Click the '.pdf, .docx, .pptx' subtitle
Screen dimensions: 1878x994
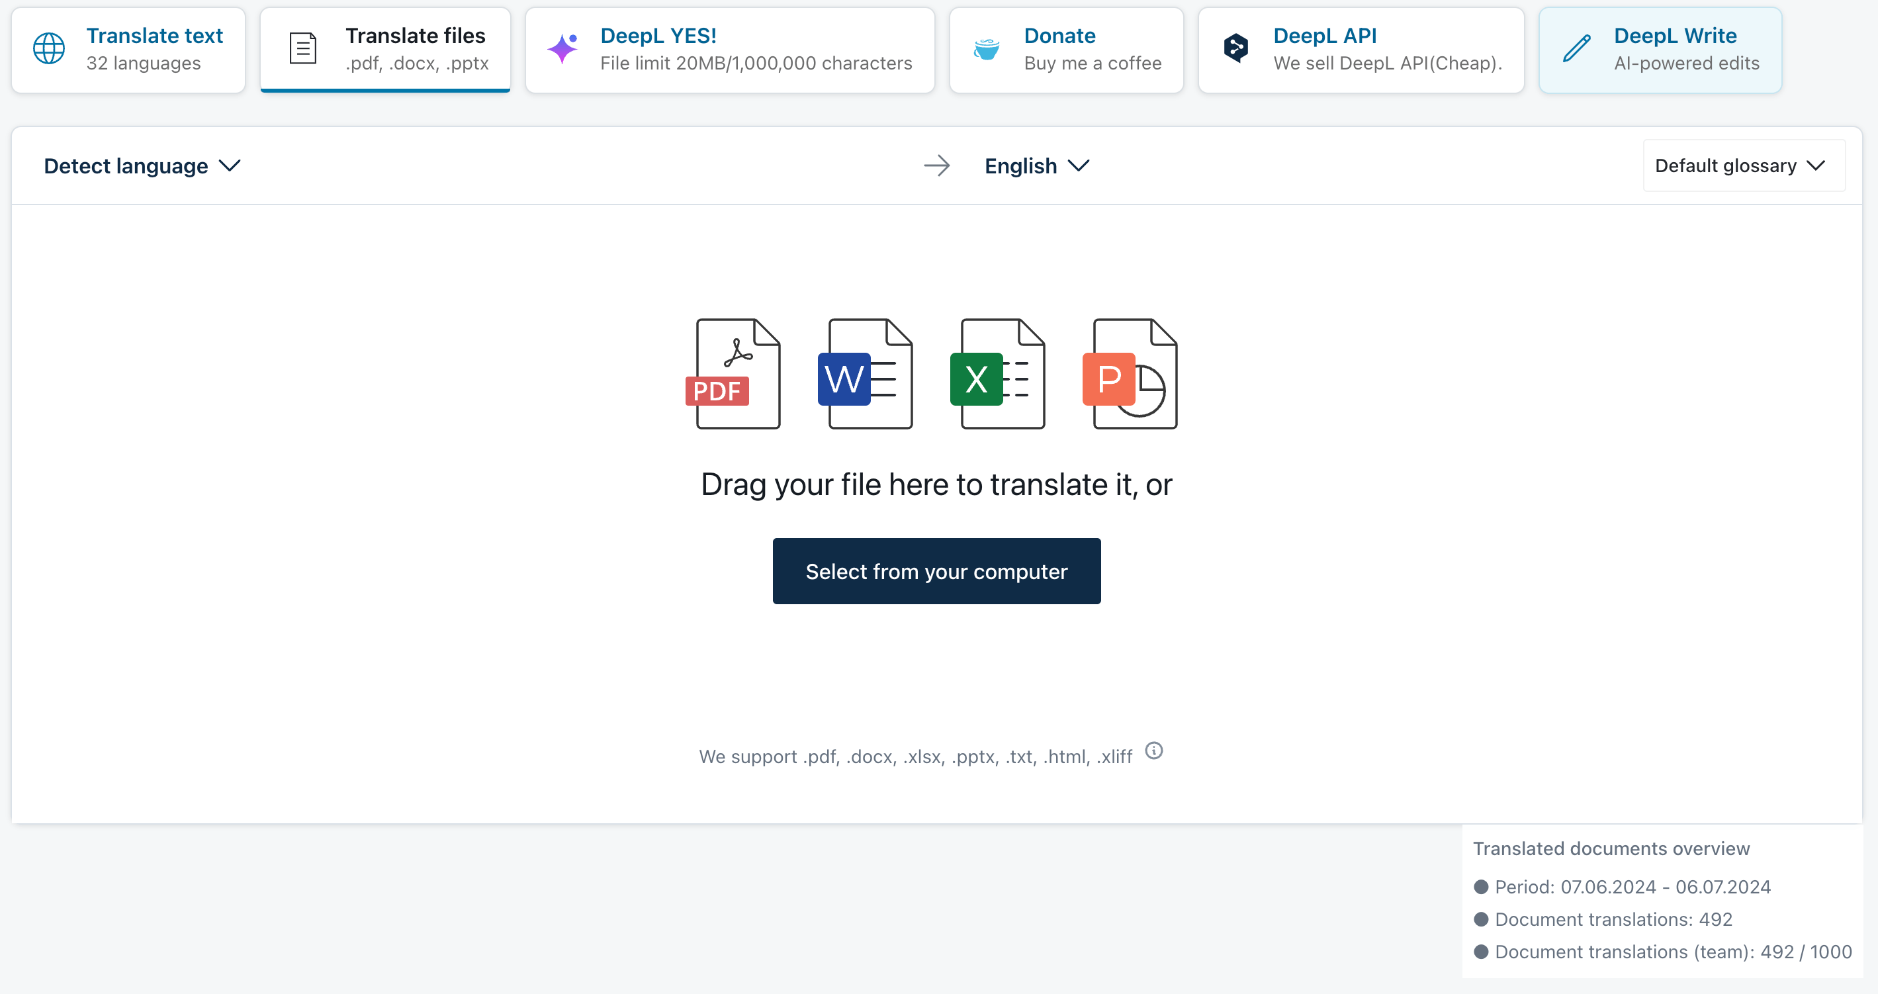[x=417, y=64]
